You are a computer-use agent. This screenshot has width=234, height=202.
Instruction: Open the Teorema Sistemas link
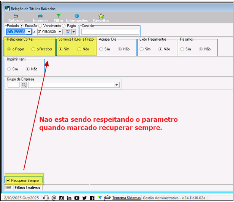pyautogui.click(x=126, y=198)
